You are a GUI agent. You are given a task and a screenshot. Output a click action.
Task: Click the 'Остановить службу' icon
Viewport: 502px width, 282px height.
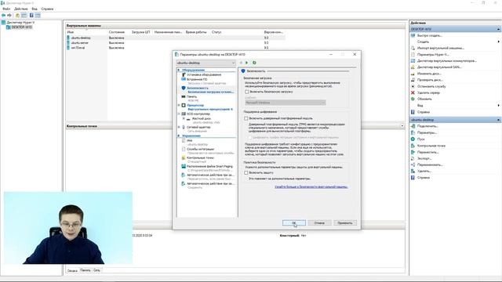pyautogui.click(x=413, y=86)
